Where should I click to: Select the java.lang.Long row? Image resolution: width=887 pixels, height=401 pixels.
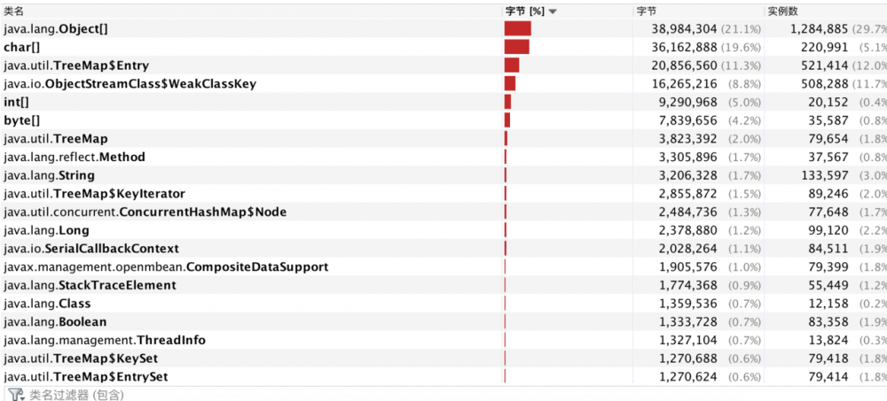(443, 230)
